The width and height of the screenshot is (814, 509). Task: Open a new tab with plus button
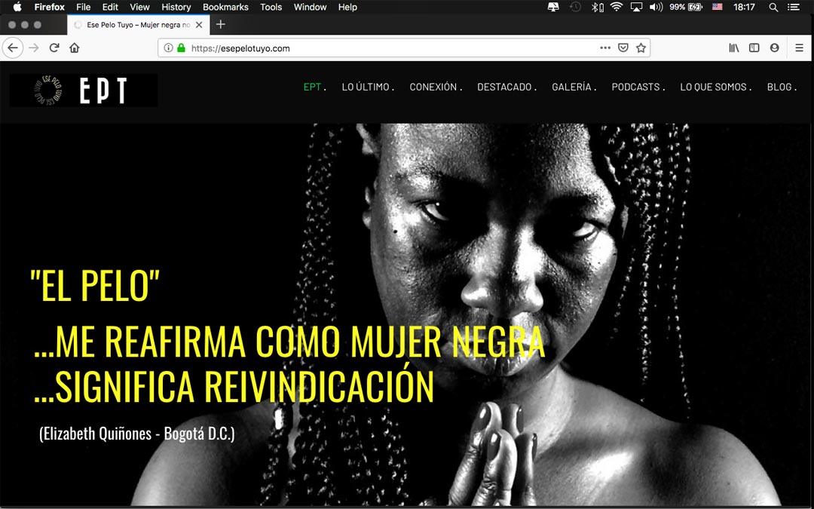click(x=220, y=24)
